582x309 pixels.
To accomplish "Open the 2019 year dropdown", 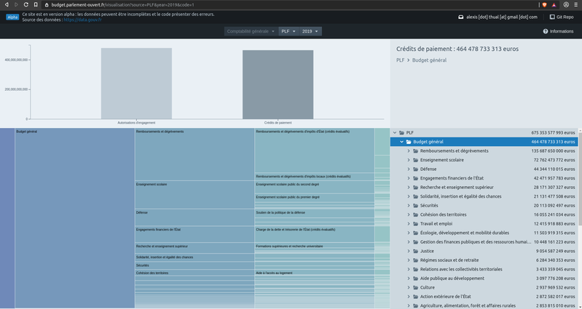I will pos(310,31).
